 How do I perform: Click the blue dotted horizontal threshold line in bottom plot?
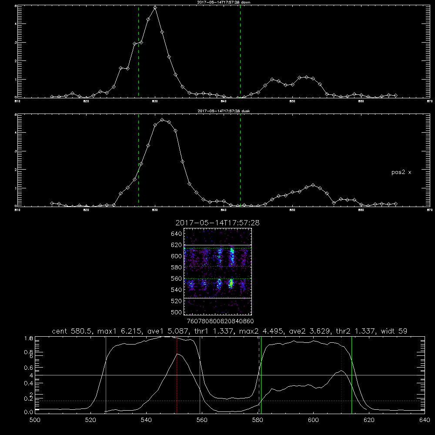(230, 401)
